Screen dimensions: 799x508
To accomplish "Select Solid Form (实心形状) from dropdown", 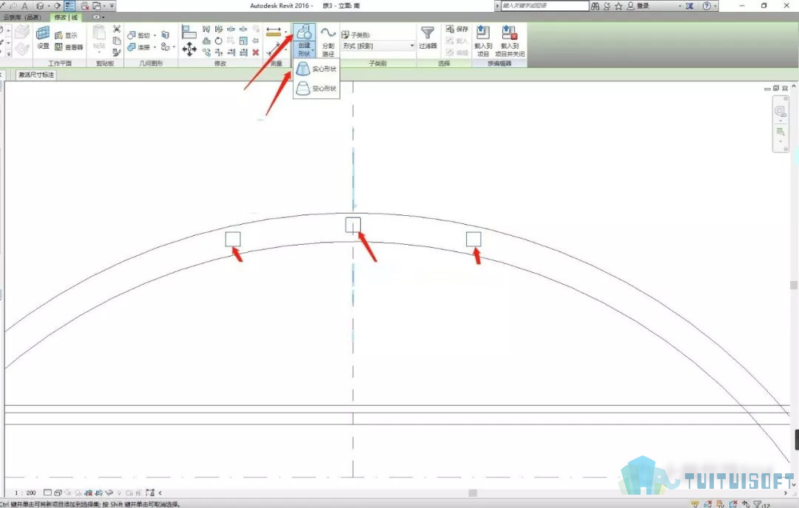I will 316,69.
